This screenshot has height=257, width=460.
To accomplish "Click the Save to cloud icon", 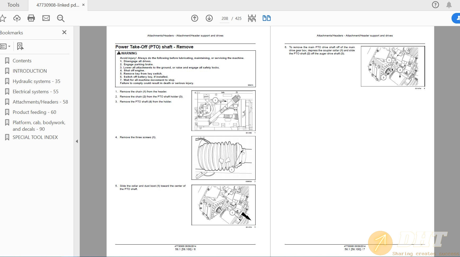I will 17,18.
